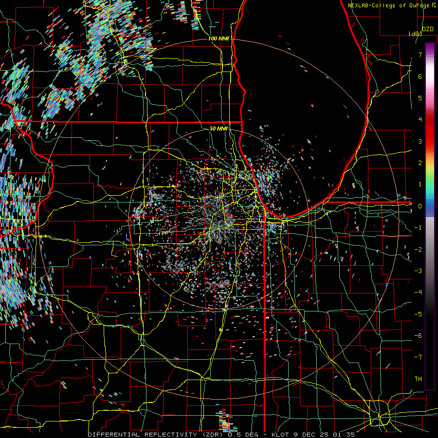Select the -6 dB scale tick label
The height and width of the screenshot is (438, 438).
point(418,336)
